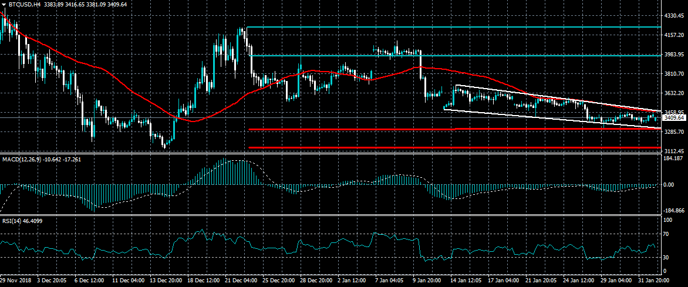Click the 0.00 MACD zero level label
The width and height of the screenshot is (688, 287).
669,185
